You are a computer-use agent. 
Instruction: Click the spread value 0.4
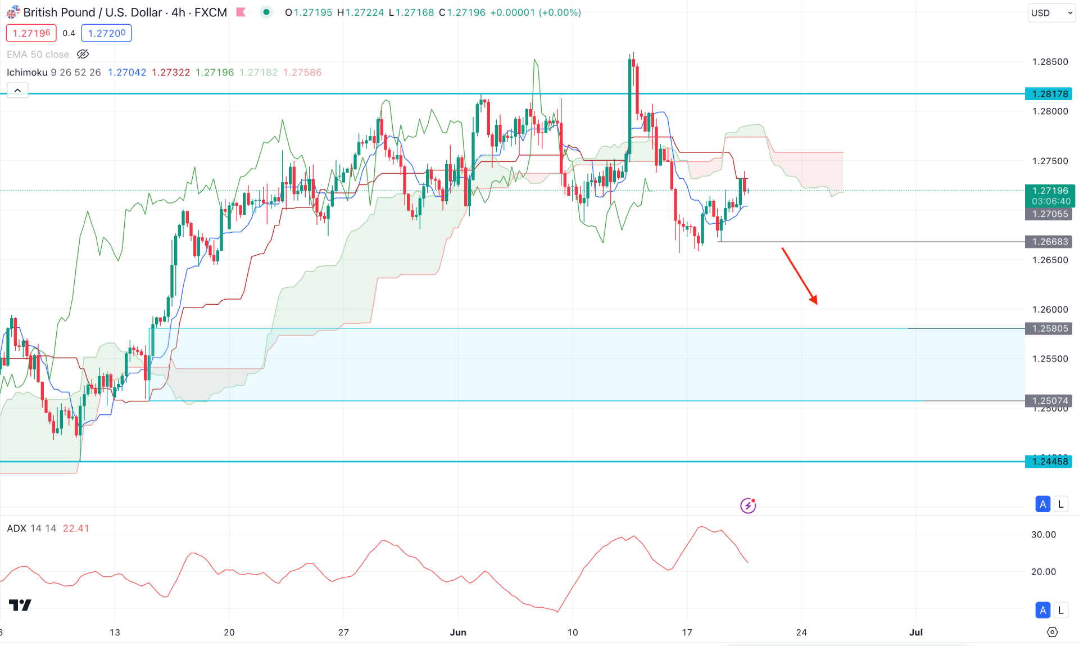click(x=69, y=33)
